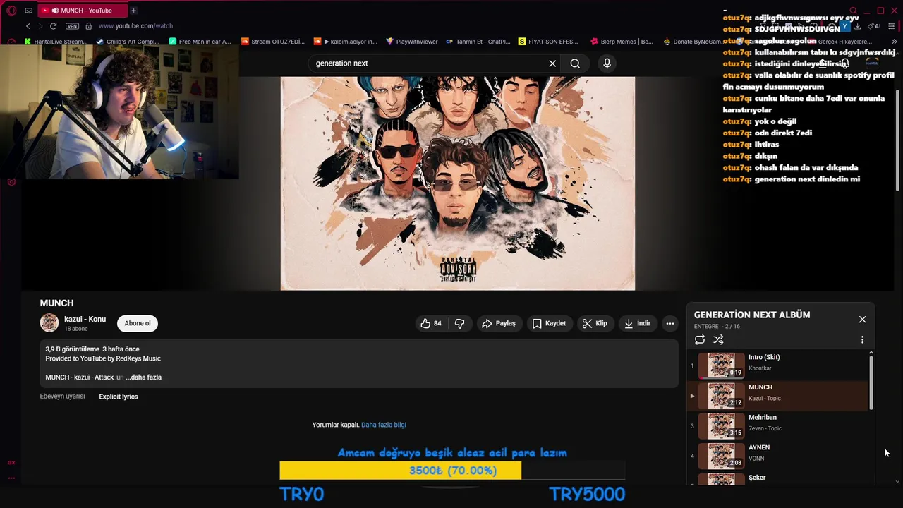Expand description via ...daha fazla
903x508 pixels.
click(x=144, y=377)
